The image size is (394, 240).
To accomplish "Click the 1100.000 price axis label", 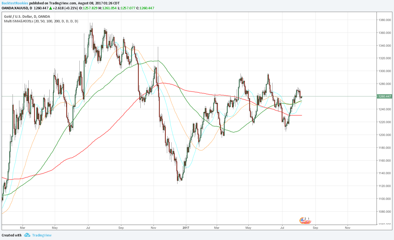I will [x=385, y=199].
